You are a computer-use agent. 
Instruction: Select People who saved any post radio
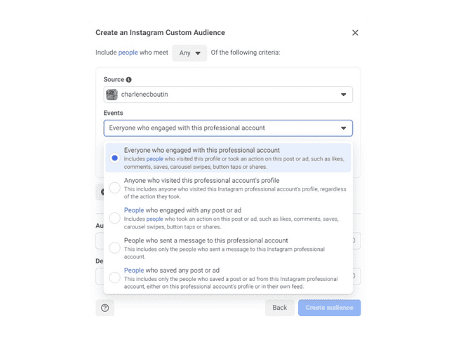[x=114, y=278]
